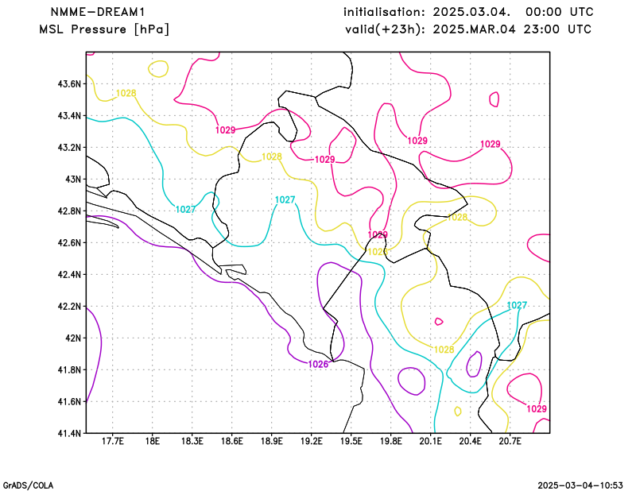Viewport: 636px width, 491px height.
Task: Click the 43N latitude axis label
Action: [73, 180]
